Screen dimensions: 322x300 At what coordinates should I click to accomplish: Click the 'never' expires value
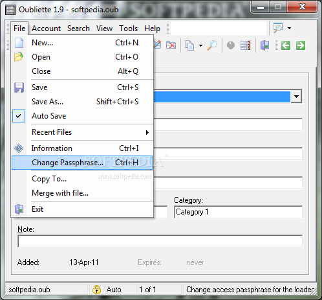pos(195,262)
